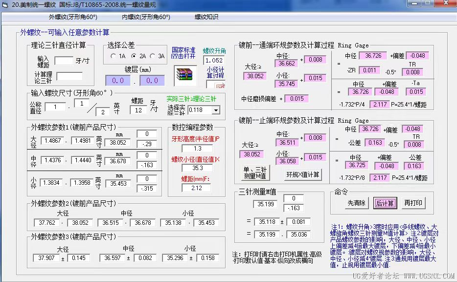
Task: Open the actual three-wire 0.118 dropdown
Action: click(216, 110)
